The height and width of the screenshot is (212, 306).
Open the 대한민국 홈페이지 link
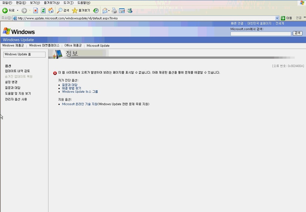259,23
